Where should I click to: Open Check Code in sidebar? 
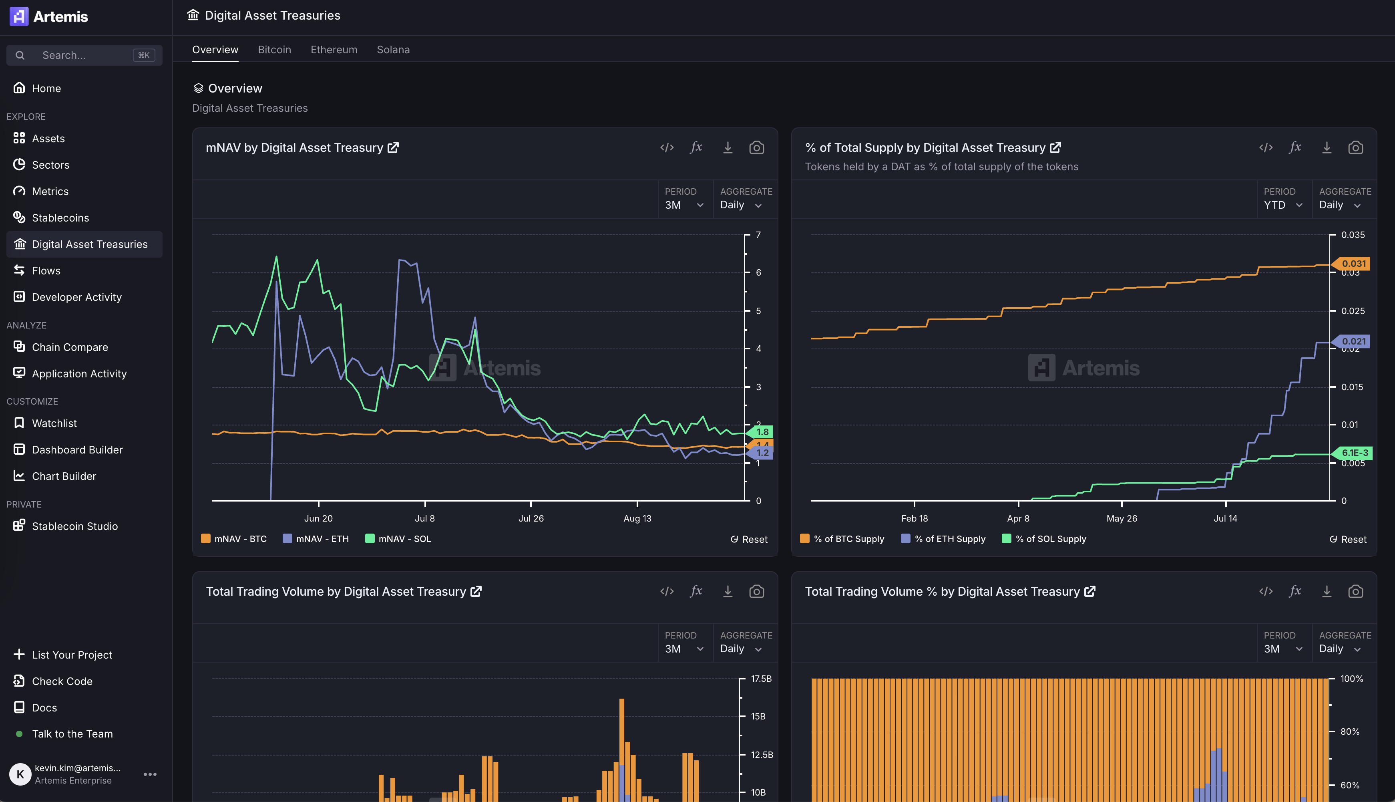[84, 681]
